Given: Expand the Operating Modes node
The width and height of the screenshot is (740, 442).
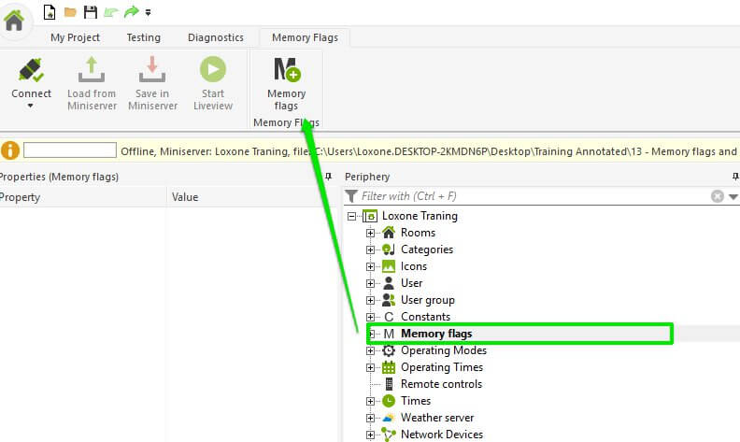Looking at the screenshot, I should 371,350.
